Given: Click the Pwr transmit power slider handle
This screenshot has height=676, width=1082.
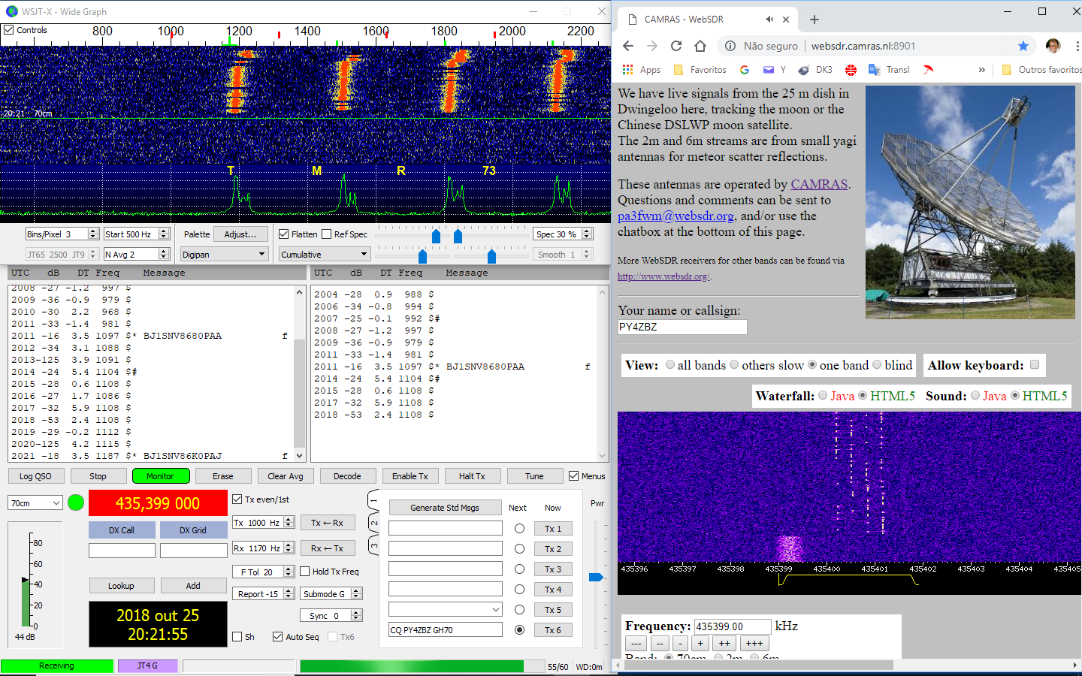Looking at the screenshot, I should coord(596,577).
